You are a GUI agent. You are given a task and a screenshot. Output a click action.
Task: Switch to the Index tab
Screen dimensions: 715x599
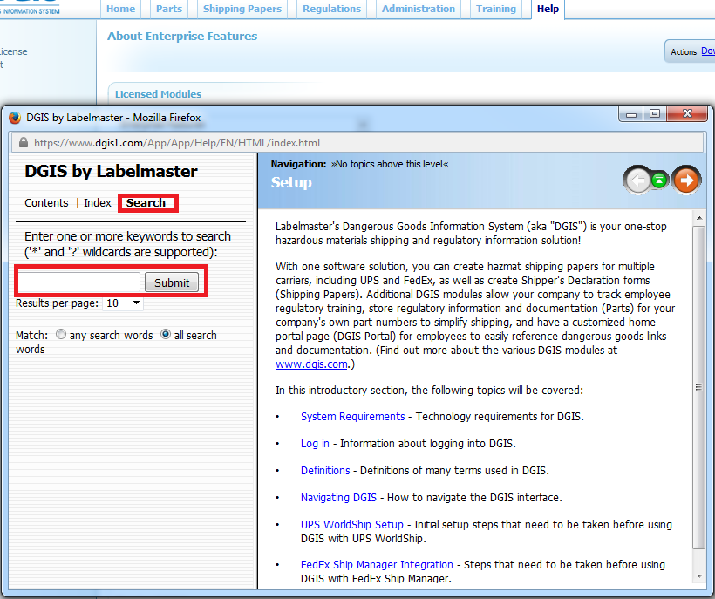point(98,203)
